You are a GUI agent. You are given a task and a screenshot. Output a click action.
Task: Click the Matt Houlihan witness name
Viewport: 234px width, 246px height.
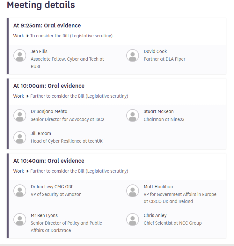158,187
